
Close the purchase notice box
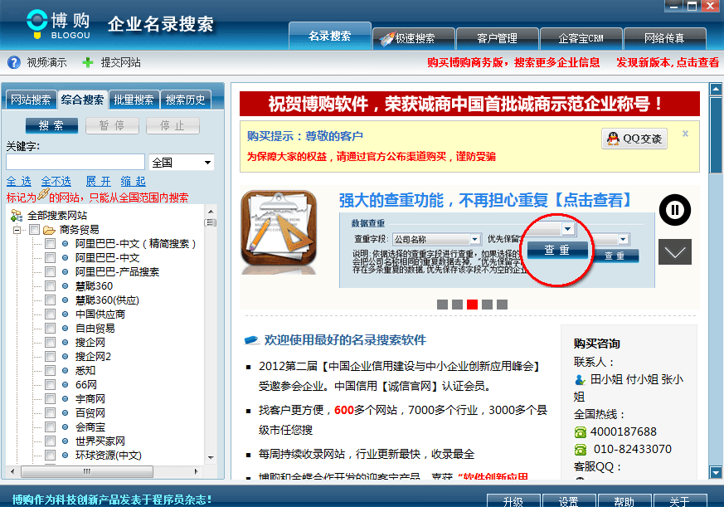point(685,134)
